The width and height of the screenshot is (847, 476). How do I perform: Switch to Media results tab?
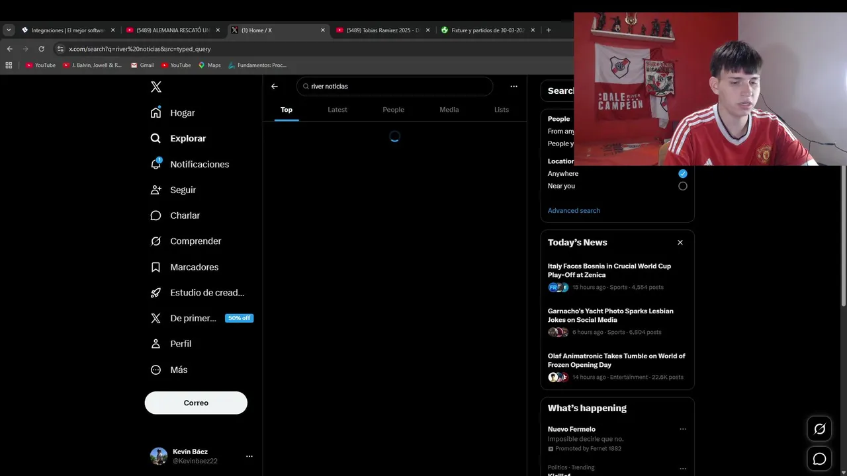449,110
